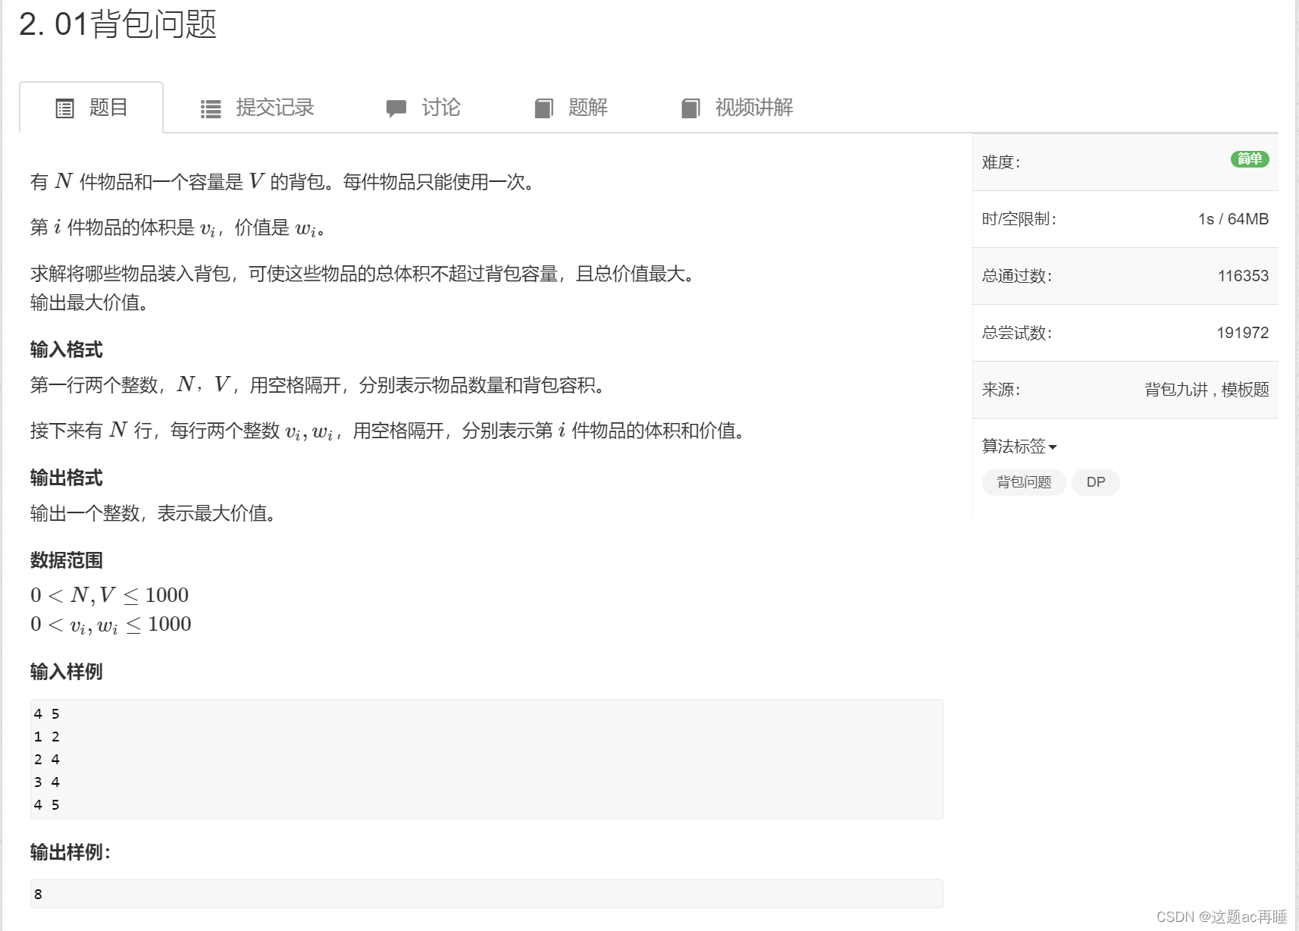
Task: Click the 背包九讲 source text
Action: (1167, 389)
